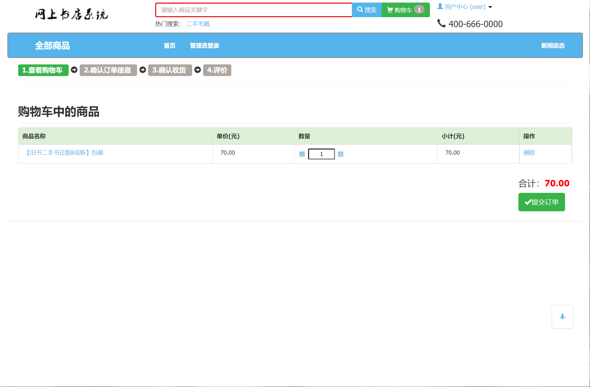
Task: Open 新闻动态 in the navigation bar
Action: (x=553, y=46)
